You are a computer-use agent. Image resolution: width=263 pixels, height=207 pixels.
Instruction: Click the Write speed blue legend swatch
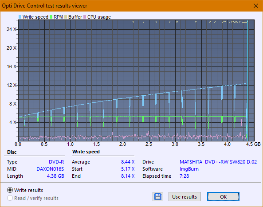pyautogui.click(x=20, y=17)
